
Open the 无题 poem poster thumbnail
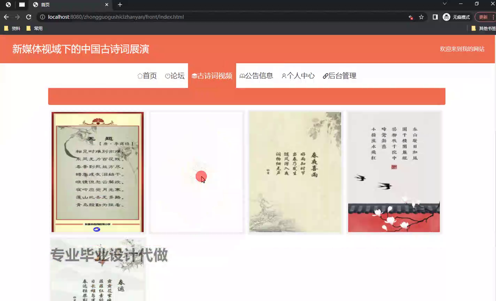pos(98,172)
